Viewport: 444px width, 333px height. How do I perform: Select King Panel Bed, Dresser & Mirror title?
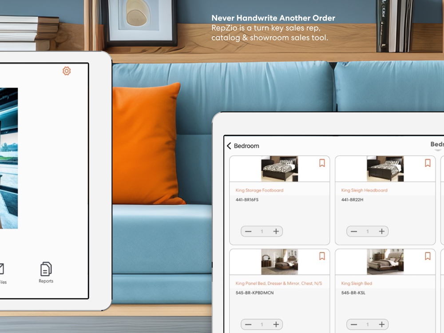click(279, 283)
